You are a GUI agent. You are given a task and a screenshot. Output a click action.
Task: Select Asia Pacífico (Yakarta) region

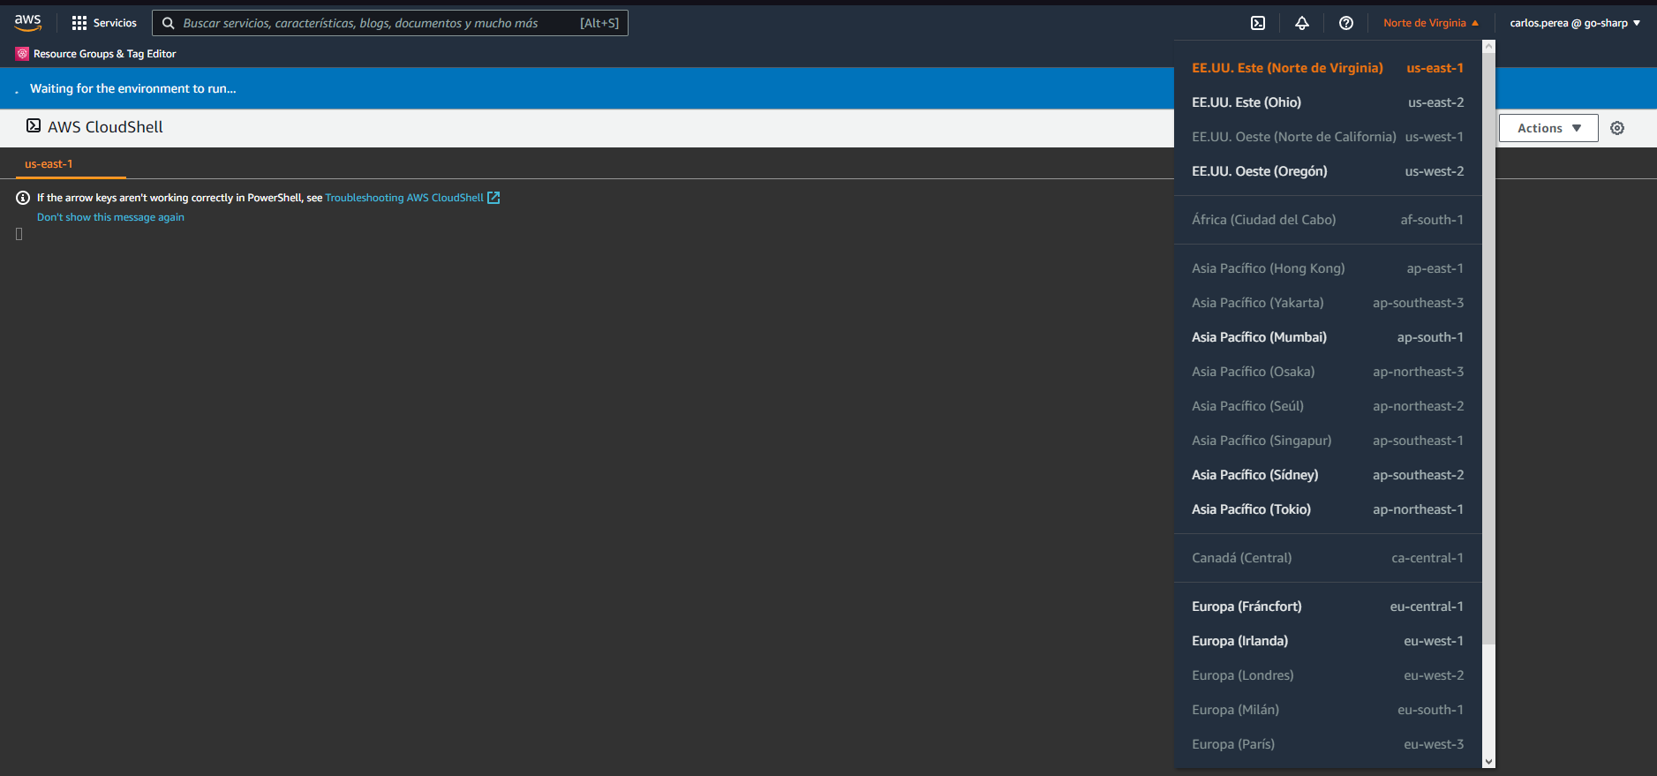[x=1328, y=303]
